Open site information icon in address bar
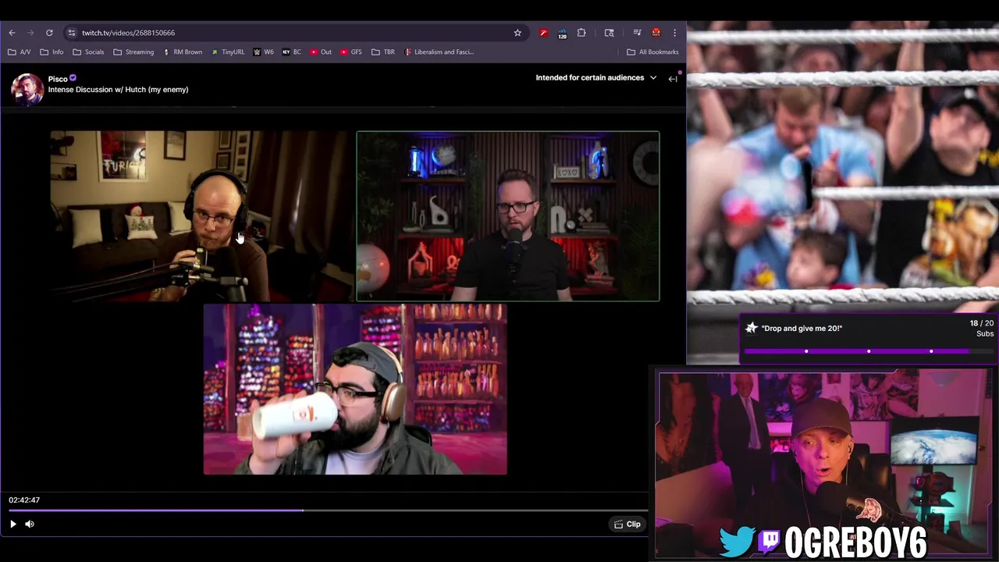The height and width of the screenshot is (562, 999). (71, 33)
